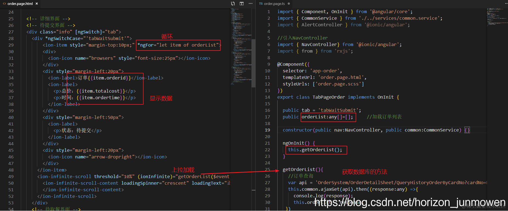508x211 pixels.
Task: Click the getOrderList(){ method definition
Action: click(x=303, y=169)
